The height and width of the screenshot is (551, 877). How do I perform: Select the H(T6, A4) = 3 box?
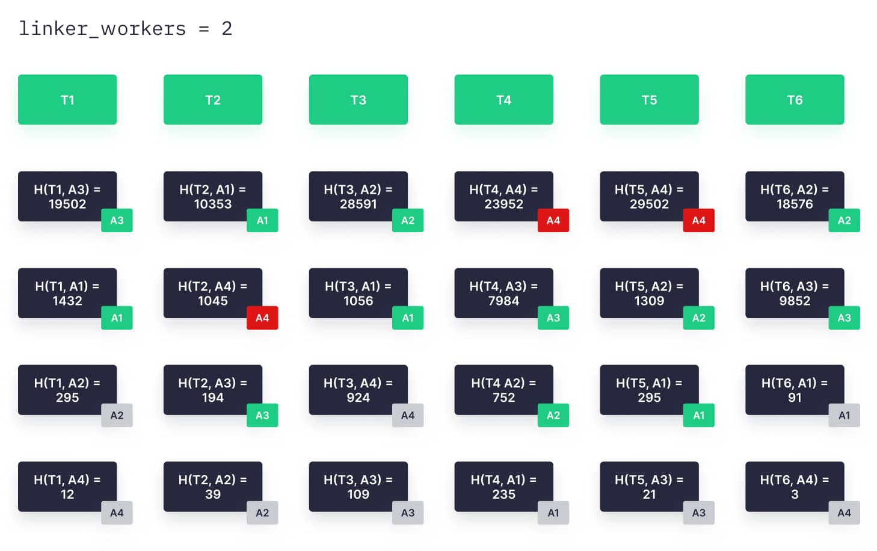(x=795, y=487)
